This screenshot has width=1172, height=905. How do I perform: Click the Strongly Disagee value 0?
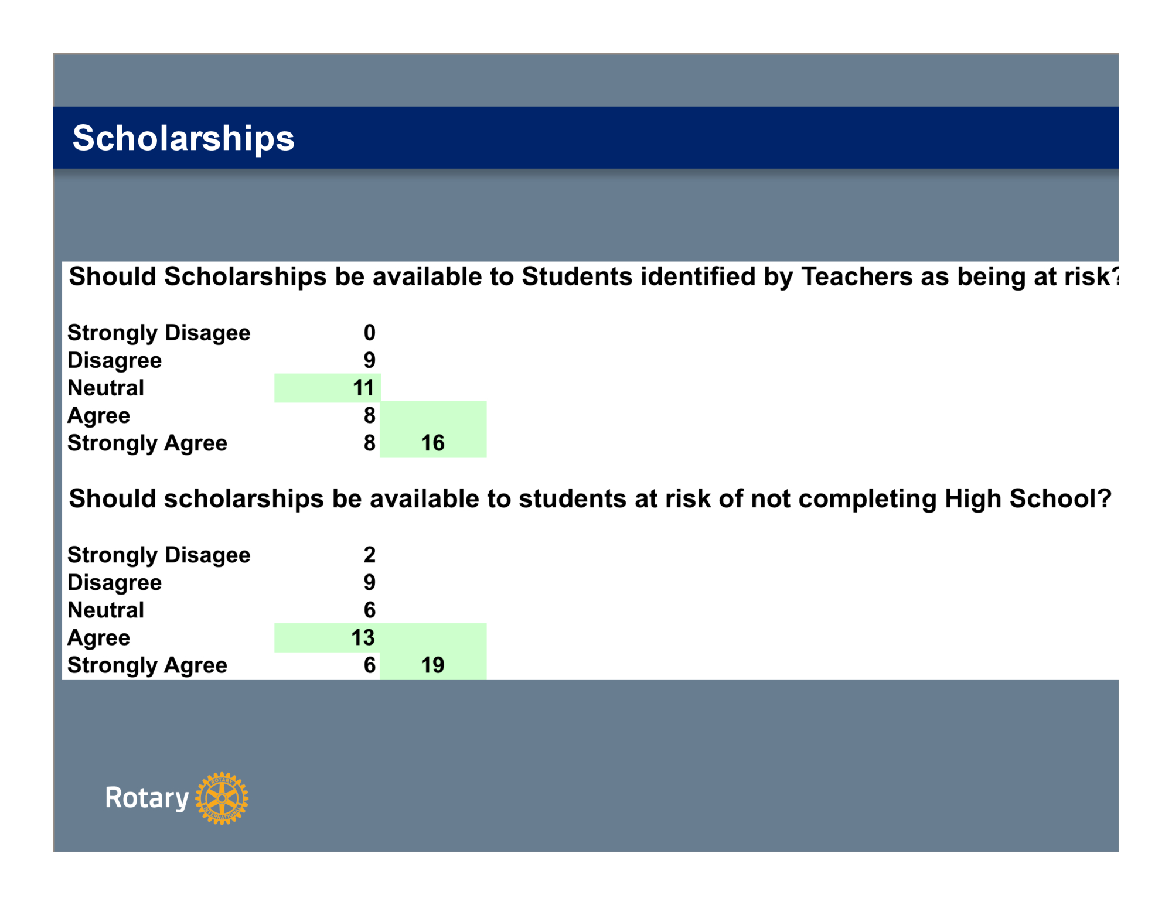point(369,333)
